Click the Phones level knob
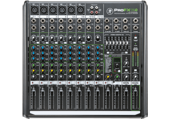This screenshot has width=170, height=119. tap(126, 77)
